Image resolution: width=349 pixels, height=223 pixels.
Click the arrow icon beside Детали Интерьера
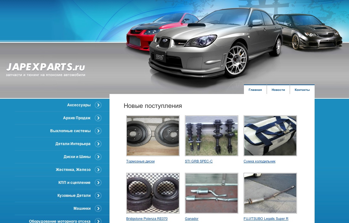[x=98, y=144]
